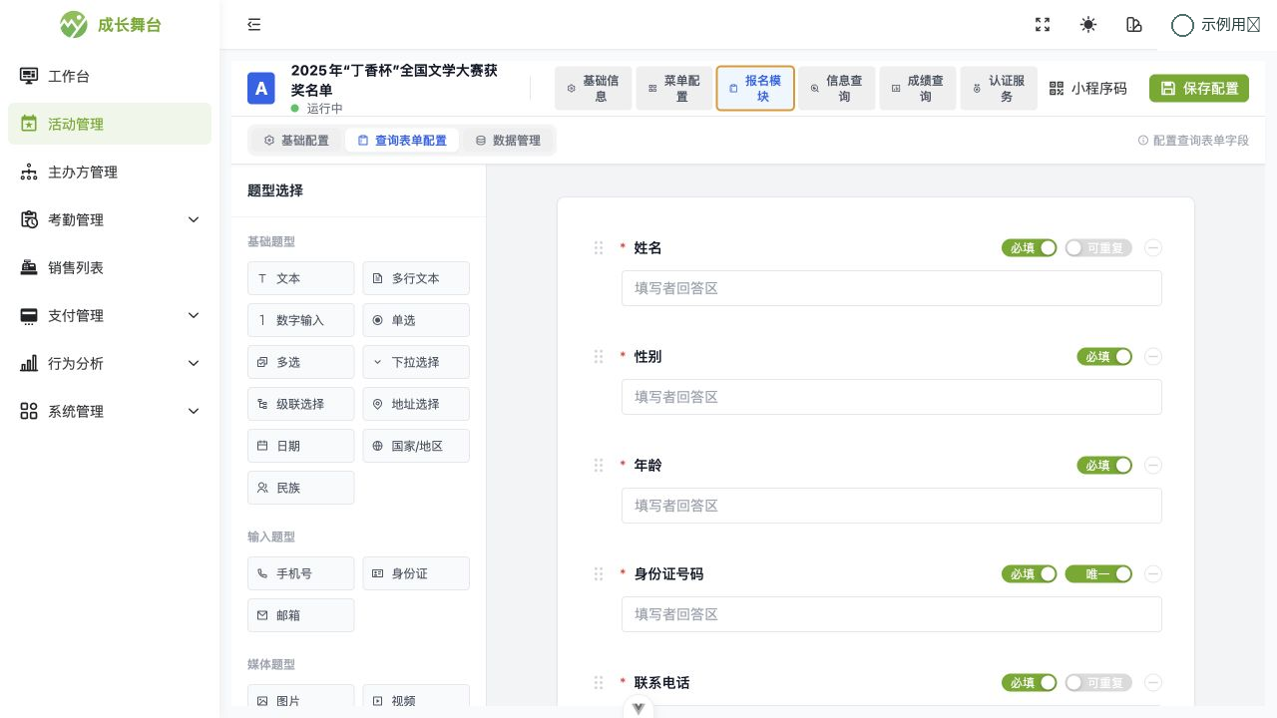Switch to 成绩查询 tab

click(x=918, y=88)
